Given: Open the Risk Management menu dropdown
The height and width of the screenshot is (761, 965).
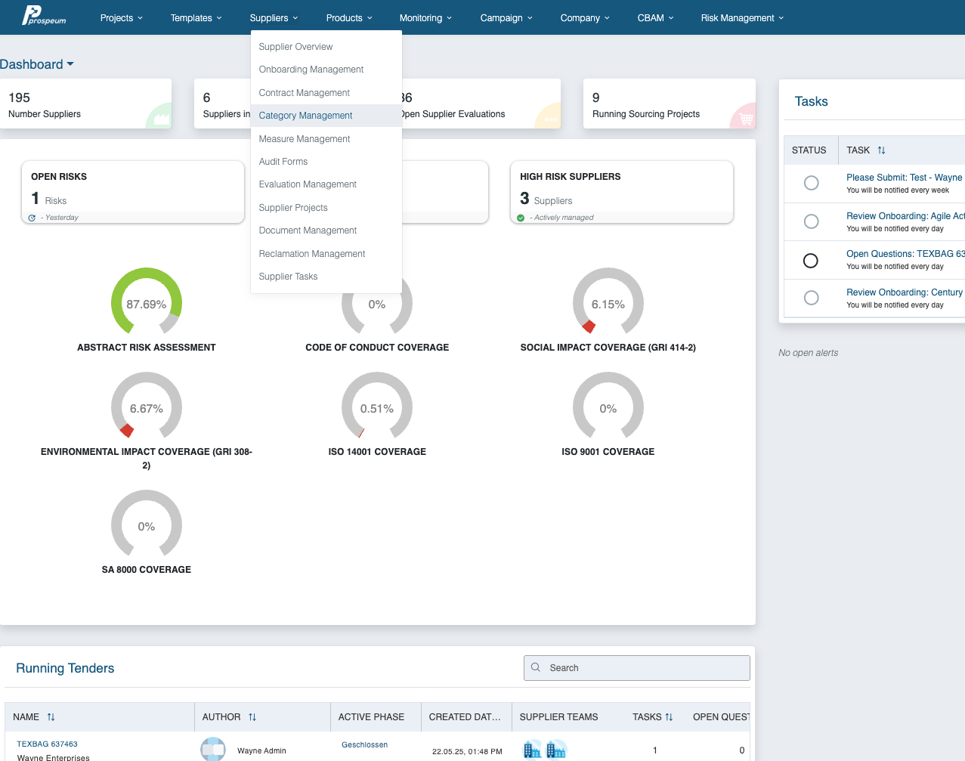Looking at the screenshot, I should pos(742,18).
